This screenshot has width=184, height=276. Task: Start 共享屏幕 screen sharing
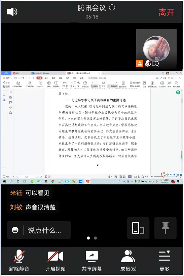click(92, 261)
